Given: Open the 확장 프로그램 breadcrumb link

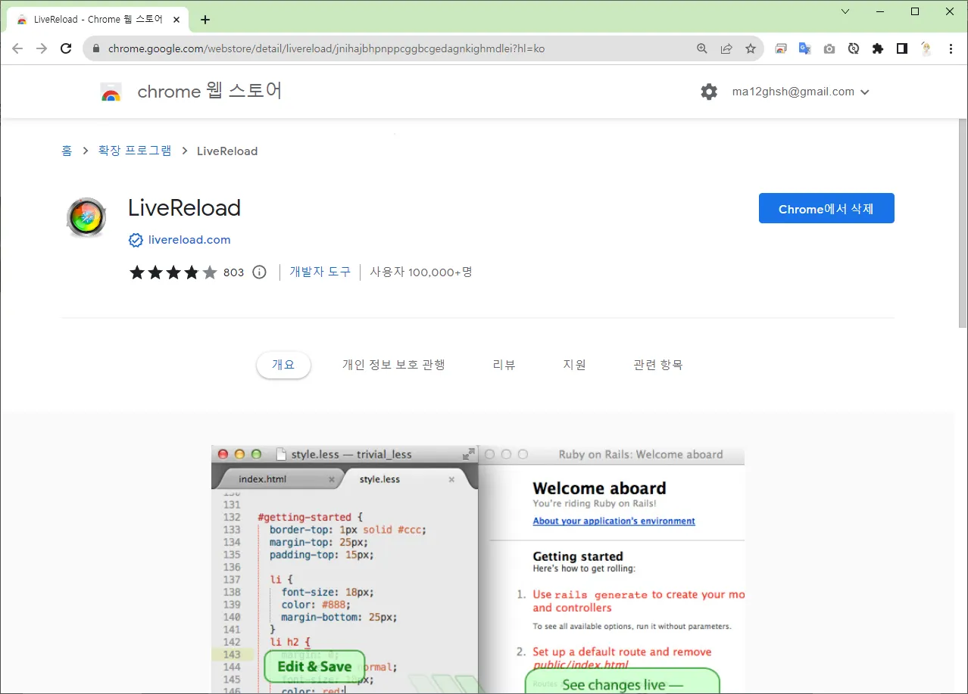Looking at the screenshot, I should coord(135,151).
